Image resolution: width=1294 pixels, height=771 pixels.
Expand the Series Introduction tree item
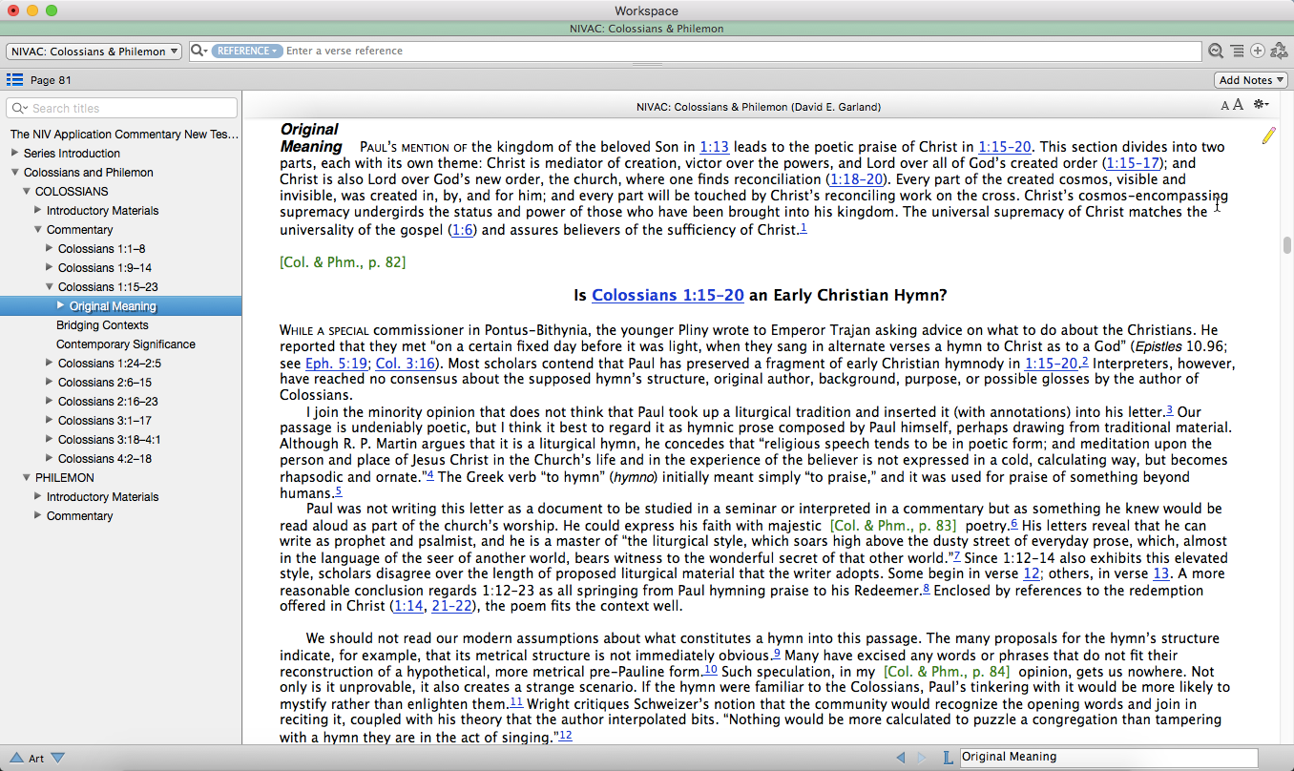click(15, 154)
